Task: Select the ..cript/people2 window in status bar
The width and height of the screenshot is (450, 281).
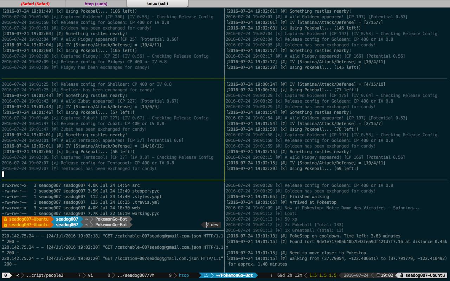Action: 45,275
